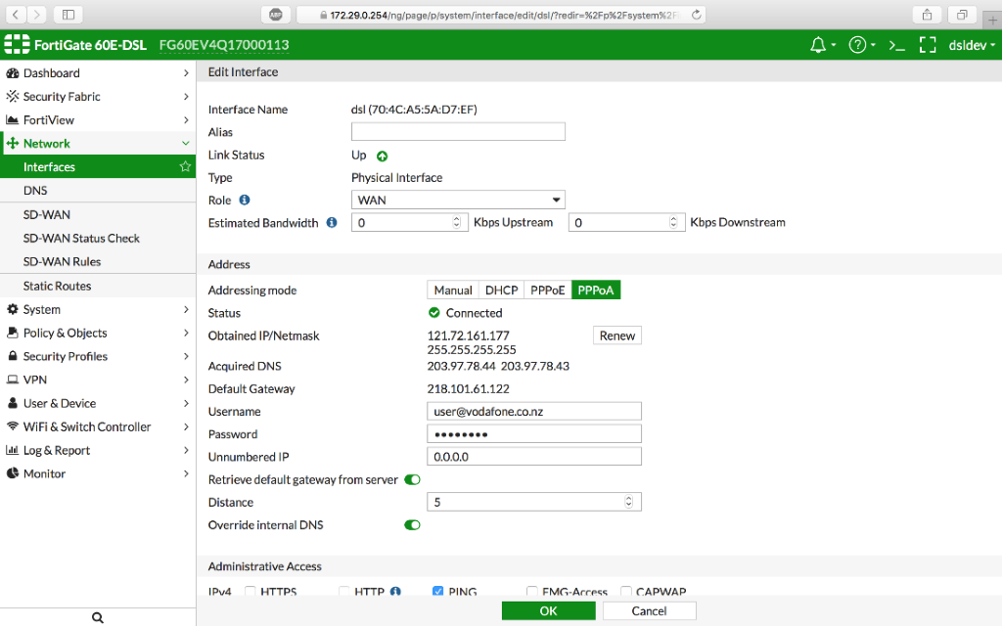Expand the System menu chevron
This screenshot has height=626, width=1002.
186,309
